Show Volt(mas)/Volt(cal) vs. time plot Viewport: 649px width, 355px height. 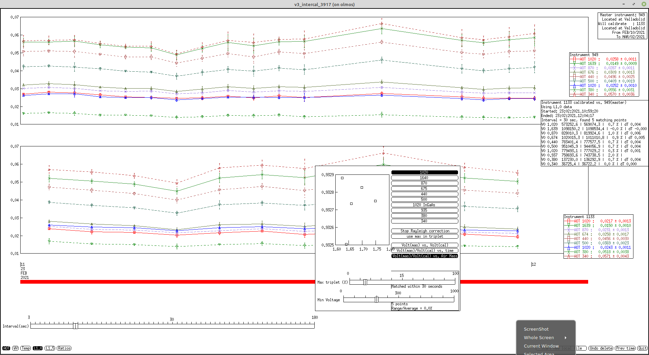pyautogui.click(x=425, y=251)
